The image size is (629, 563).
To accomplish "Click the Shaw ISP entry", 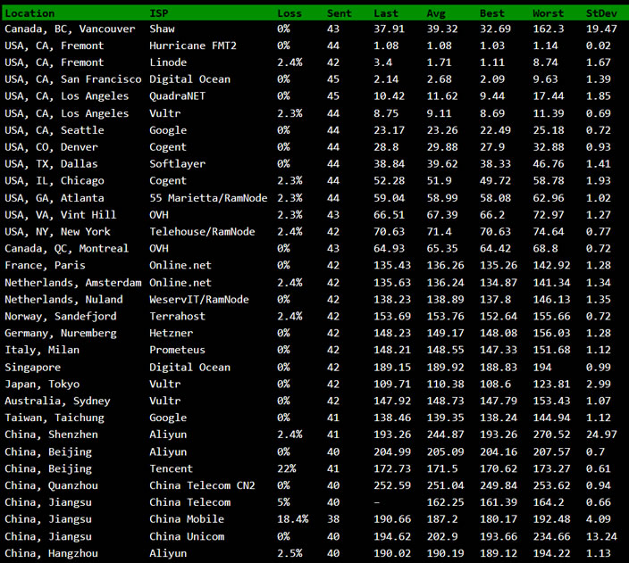I will 162,29.
